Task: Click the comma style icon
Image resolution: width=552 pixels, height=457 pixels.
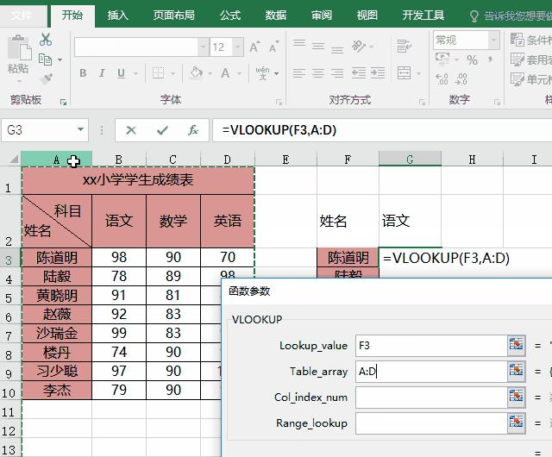Action: pyautogui.click(x=491, y=59)
